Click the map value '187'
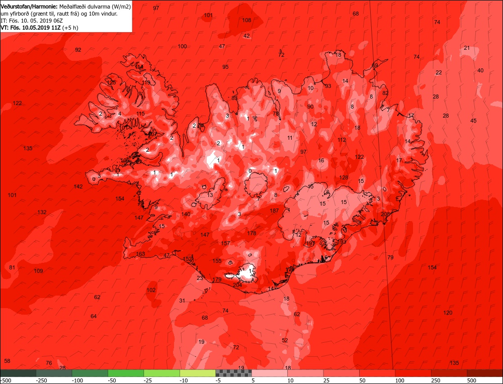 click(274, 211)
